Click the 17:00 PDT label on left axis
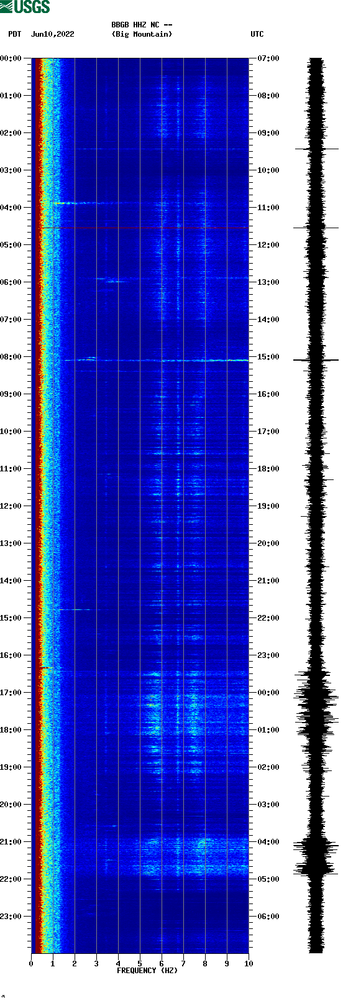The width and height of the screenshot is (343, 1003). [11, 693]
